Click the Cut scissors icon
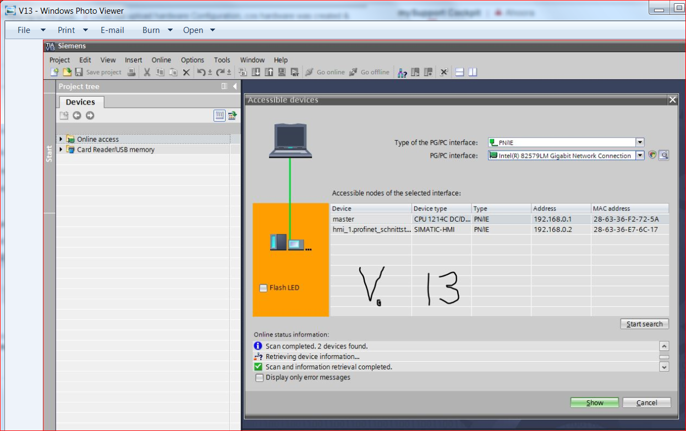 pos(147,72)
